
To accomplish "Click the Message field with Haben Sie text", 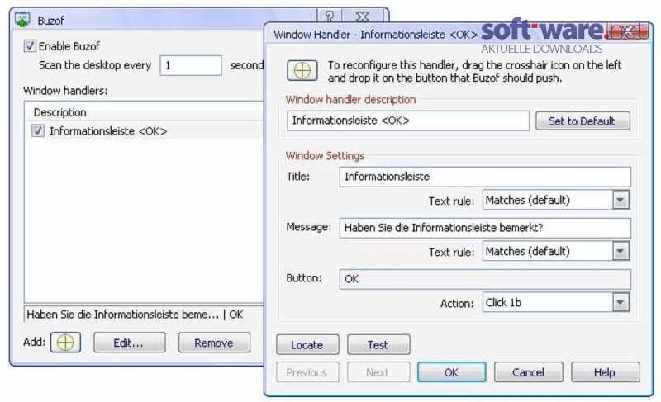I will [x=485, y=228].
